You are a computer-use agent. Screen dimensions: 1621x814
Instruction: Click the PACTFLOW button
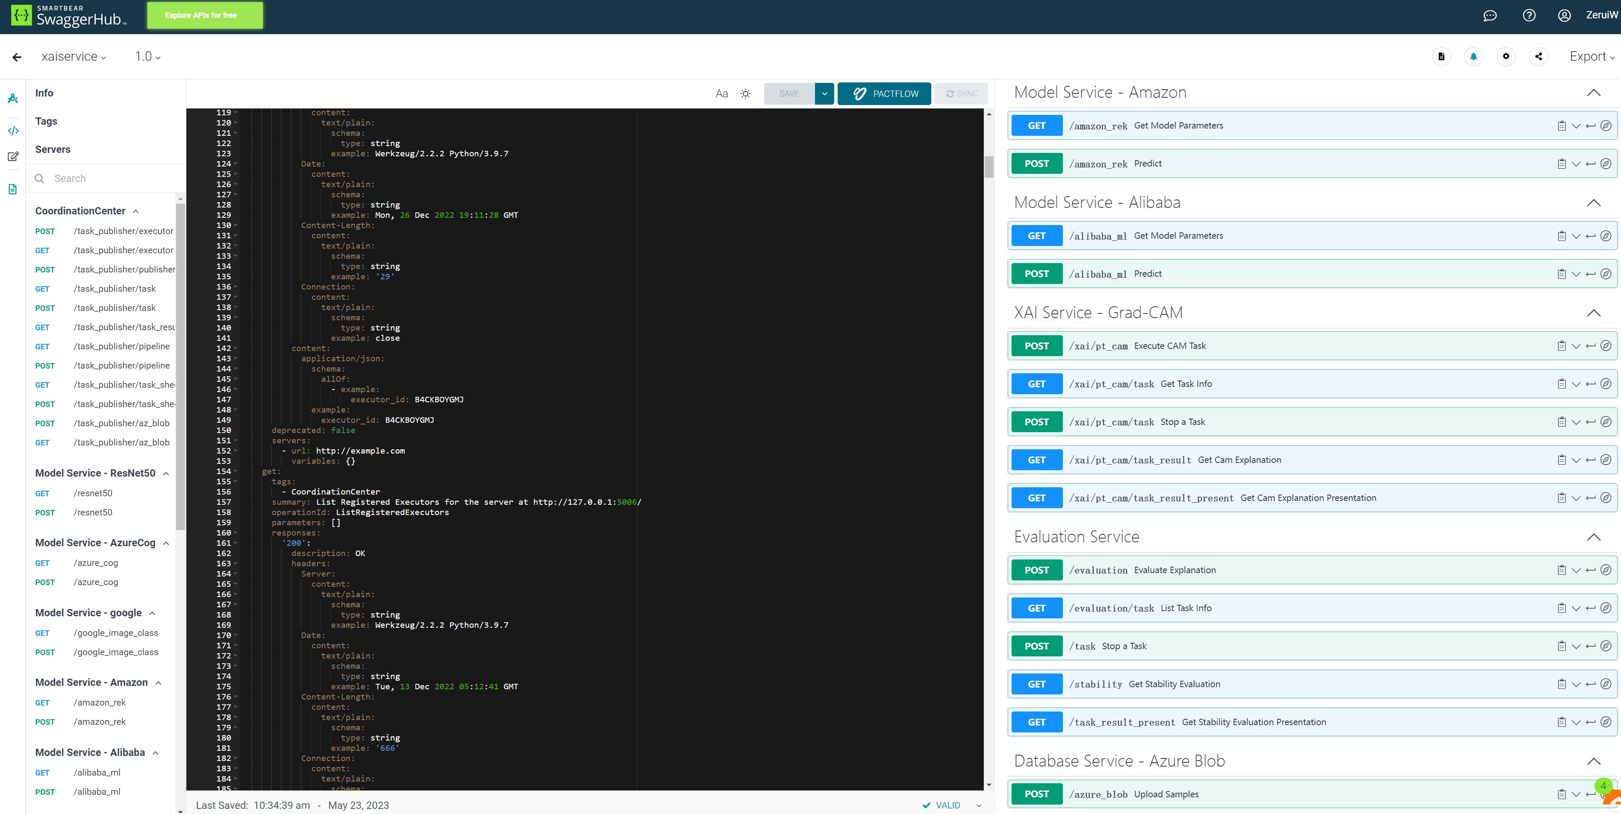[x=884, y=94]
